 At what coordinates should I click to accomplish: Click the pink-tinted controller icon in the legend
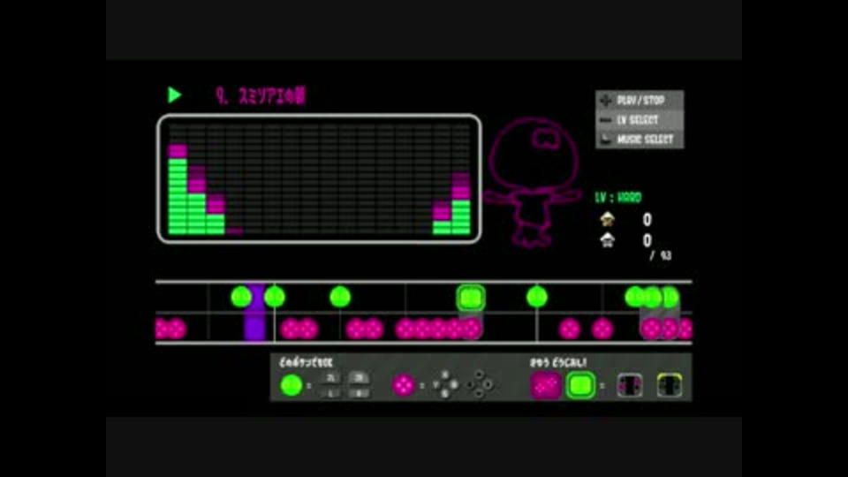pyautogui.click(x=630, y=386)
